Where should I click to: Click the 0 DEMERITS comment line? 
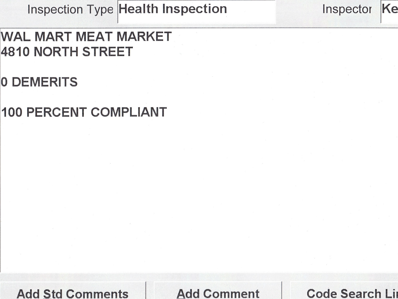tap(39, 82)
